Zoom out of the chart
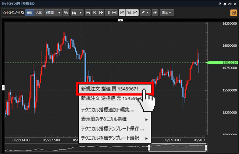Screen dimensions: 239x154 94,12
